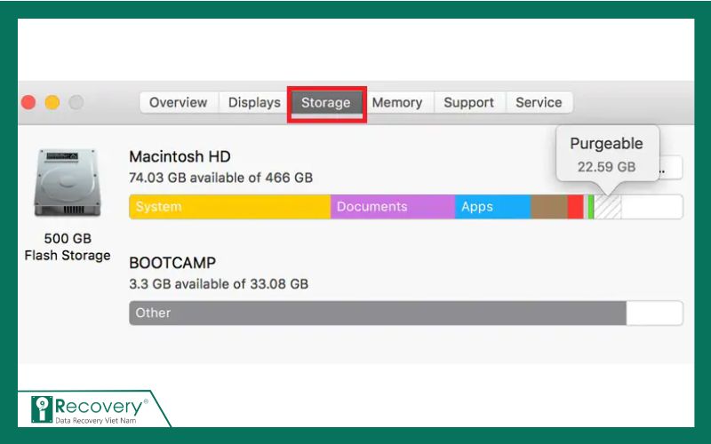Switch to the Overview tab
Screen dimensions: 711x444
click(x=180, y=102)
